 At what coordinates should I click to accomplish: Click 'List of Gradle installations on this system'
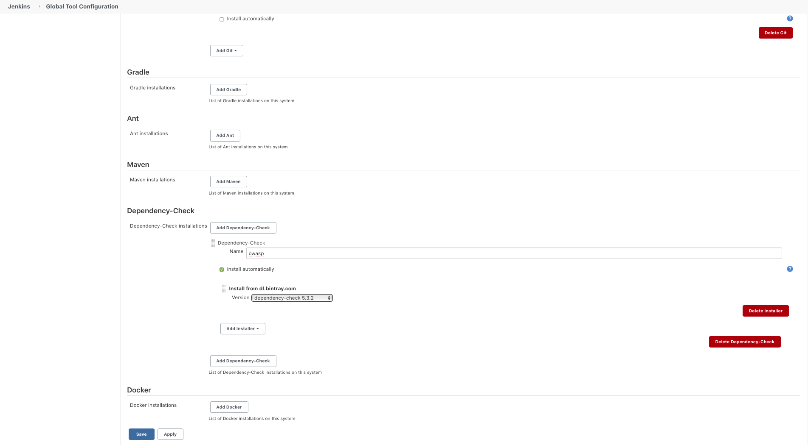(251, 101)
